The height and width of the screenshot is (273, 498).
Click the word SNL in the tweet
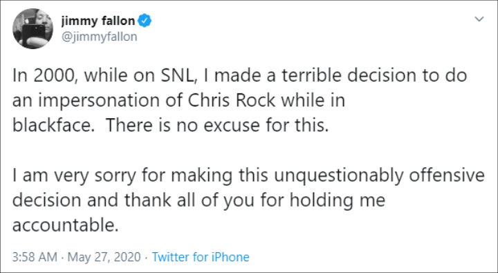pos(175,75)
